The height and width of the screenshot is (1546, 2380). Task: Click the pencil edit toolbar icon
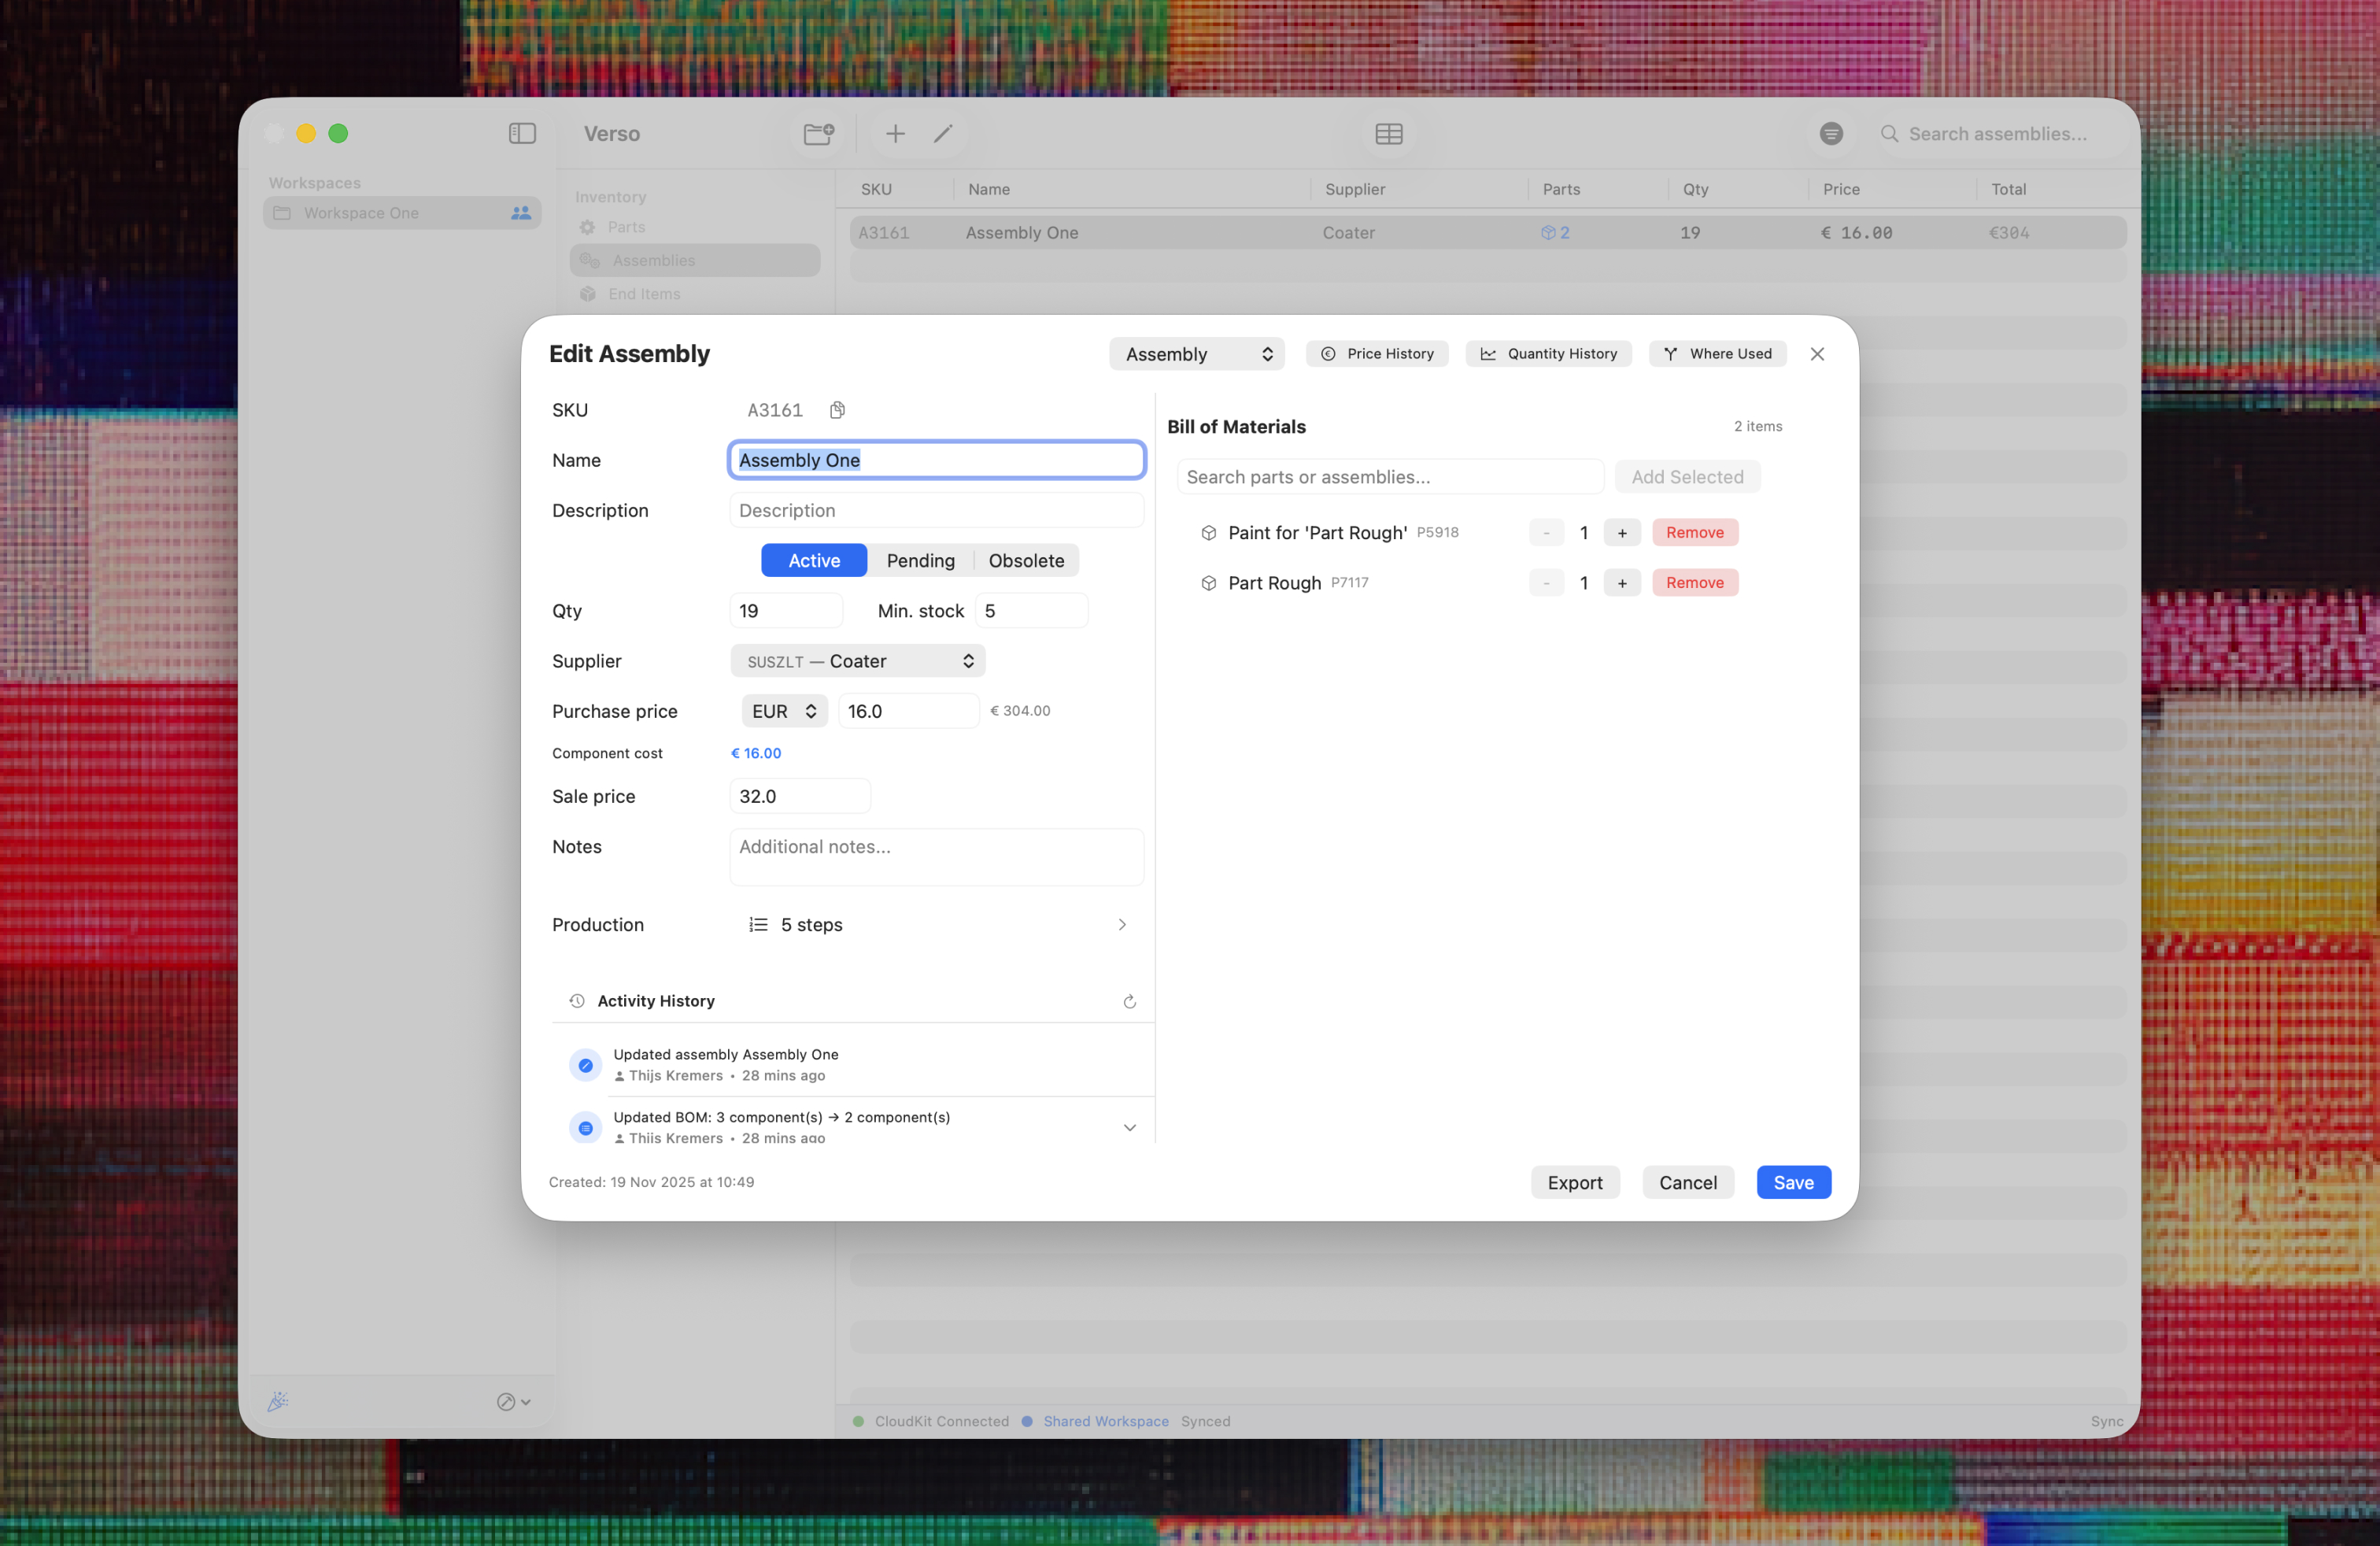click(943, 134)
